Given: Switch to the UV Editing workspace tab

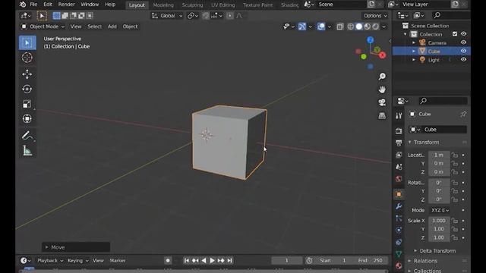Looking at the screenshot, I should click(x=222, y=5).
